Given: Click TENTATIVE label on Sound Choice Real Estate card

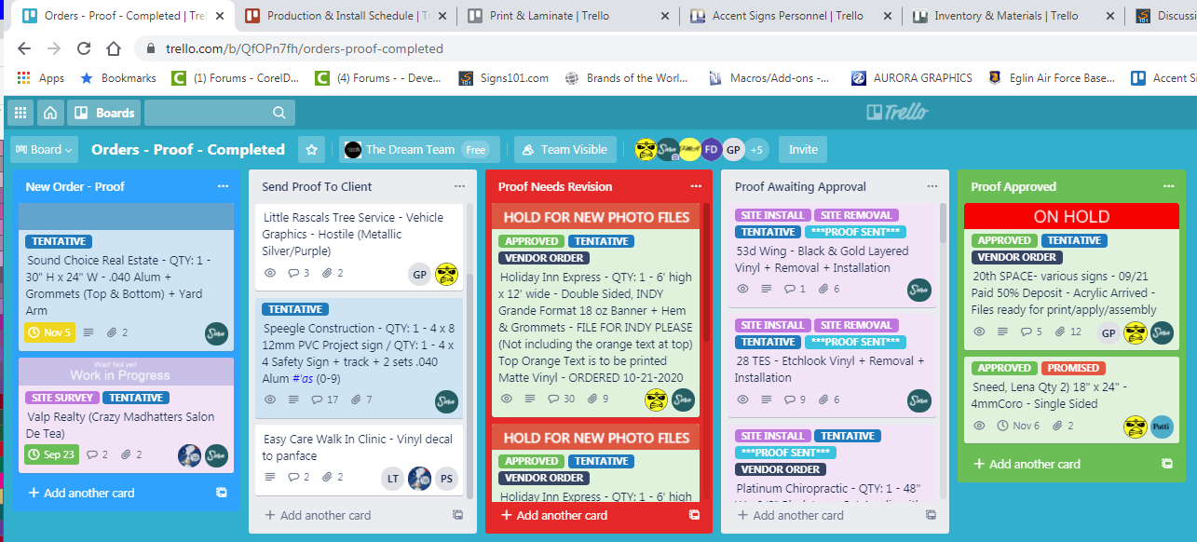Looking at the screenshot, I should tap(59, 241).
